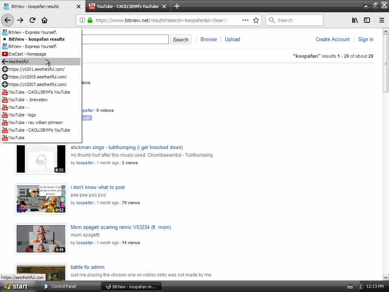Click the stickman sings video thumbnail
Image resolution: width=389 pixels, height=292 pixels.
41,159
